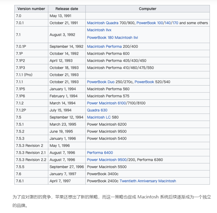Select the version cell 7.1P6

[31, 96]
